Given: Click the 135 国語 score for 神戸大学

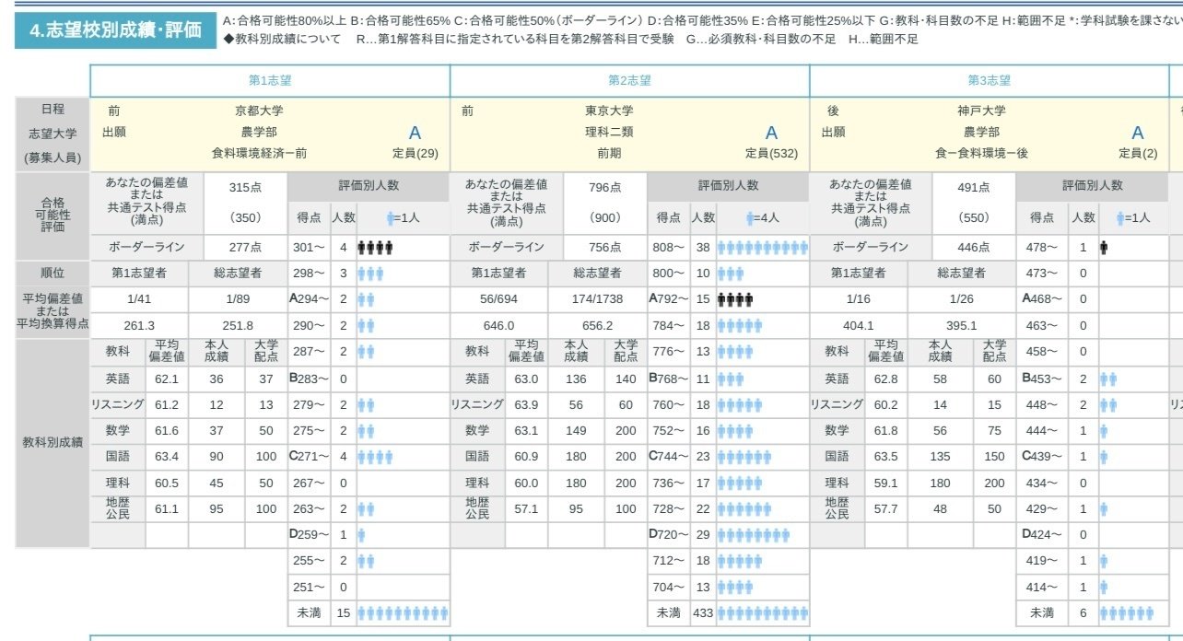Looking at the screenshot, I should pyautogui.click(x=942, y=457).
